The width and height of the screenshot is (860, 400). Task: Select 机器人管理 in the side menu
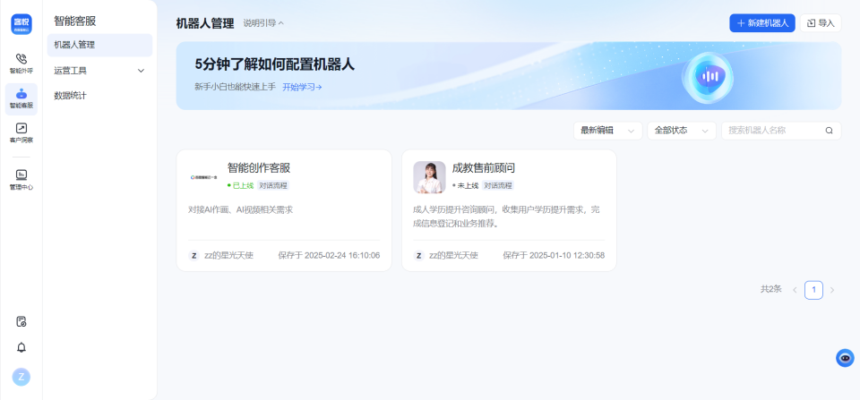click(99, 45)
